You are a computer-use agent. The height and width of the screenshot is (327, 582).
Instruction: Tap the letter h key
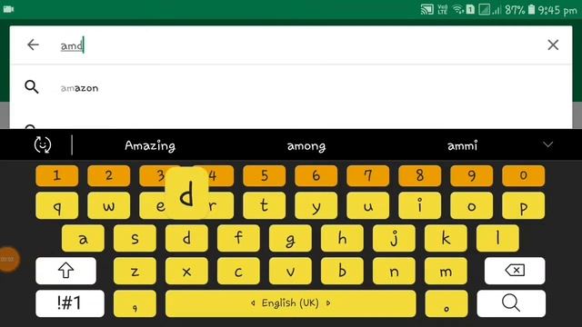click(x=342, y=238)
